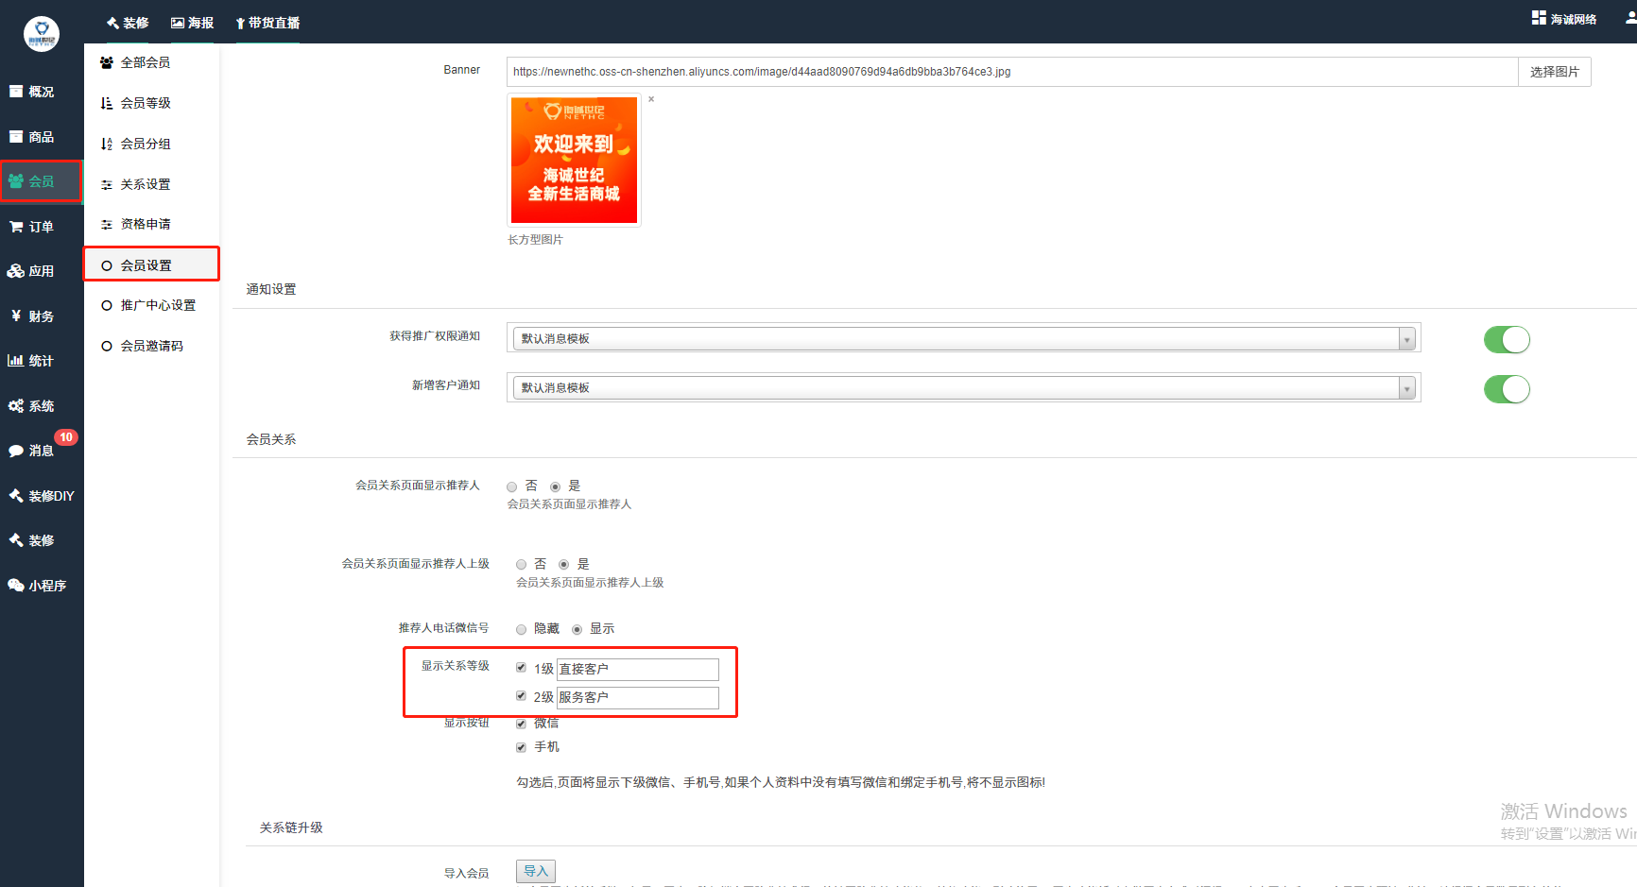The width and height of the screenshot is (1637, 887).
Task: Click the 资格申请 sliders icon
Action: tap(107, 224)
